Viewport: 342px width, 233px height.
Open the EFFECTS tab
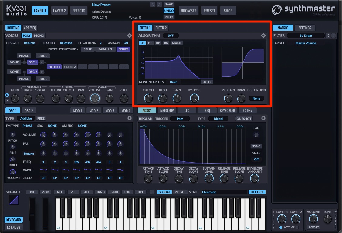(79, 11)
